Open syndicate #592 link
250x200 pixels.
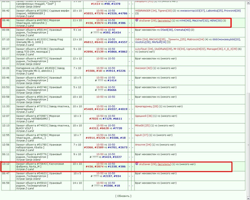(x=107, y=33)
